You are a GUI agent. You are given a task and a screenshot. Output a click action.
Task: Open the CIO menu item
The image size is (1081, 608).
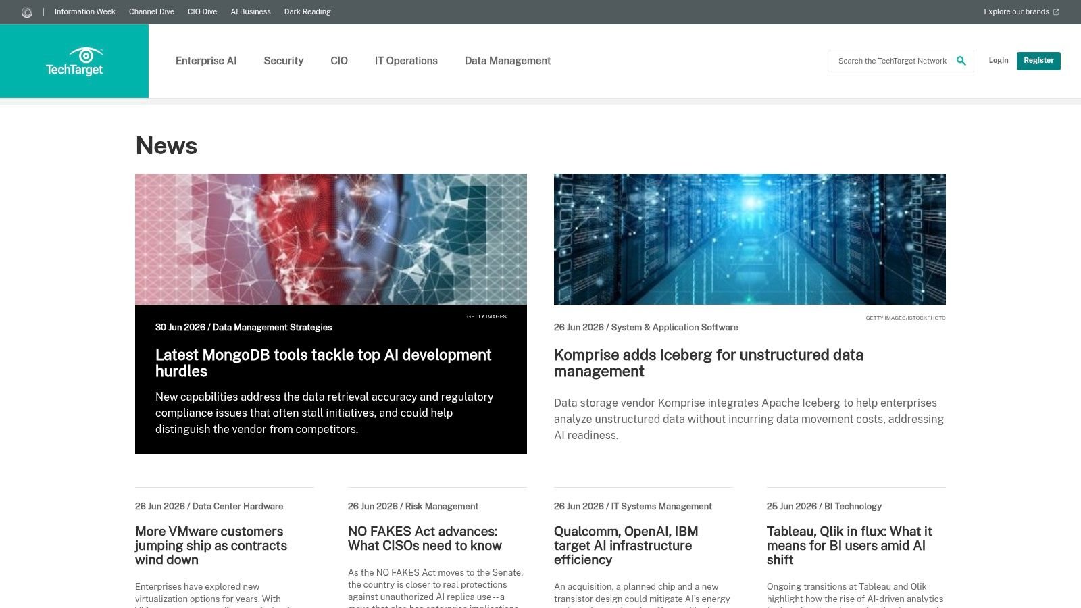pyautogui.click(x=339, y=61)
